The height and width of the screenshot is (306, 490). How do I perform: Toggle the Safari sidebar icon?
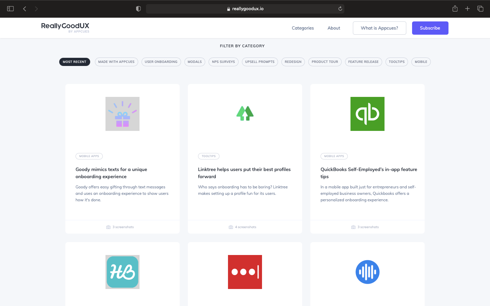11,9
